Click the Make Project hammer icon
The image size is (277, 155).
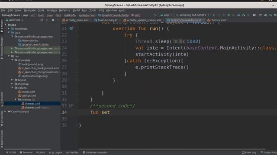(155, 15)
